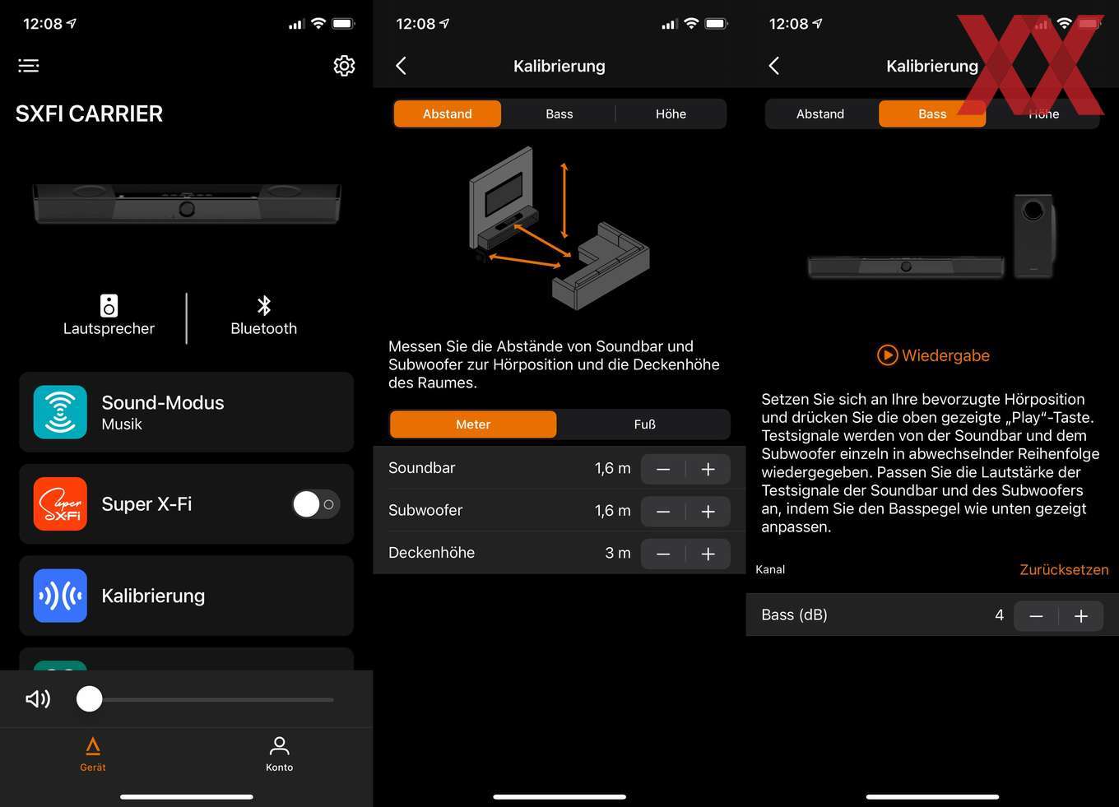Choose Fuß as the unit
This screenshot has height=807, width=1119.
pos(644,424)
